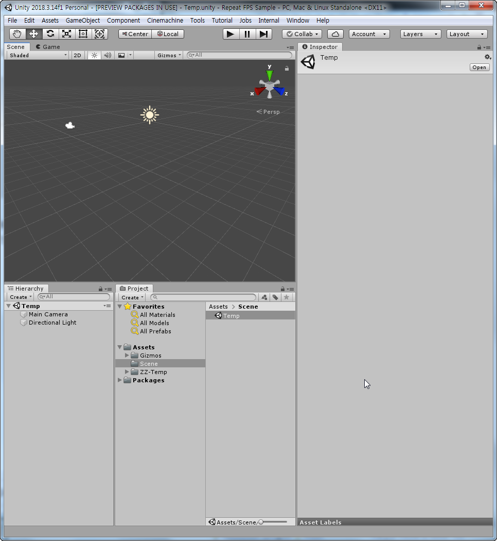Click the green Y axis gizmo cone
The height and width of the screenshot is (541, 497).
[270, 75]
